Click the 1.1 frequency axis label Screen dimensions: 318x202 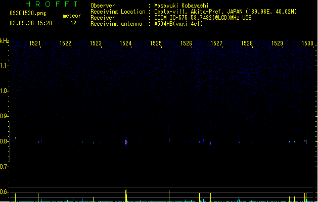click(x=4, y=66)
